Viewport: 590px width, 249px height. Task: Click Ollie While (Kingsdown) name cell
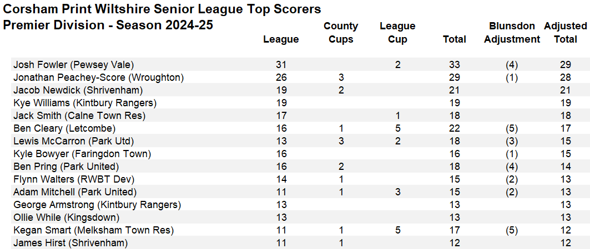tap(67, 217)
